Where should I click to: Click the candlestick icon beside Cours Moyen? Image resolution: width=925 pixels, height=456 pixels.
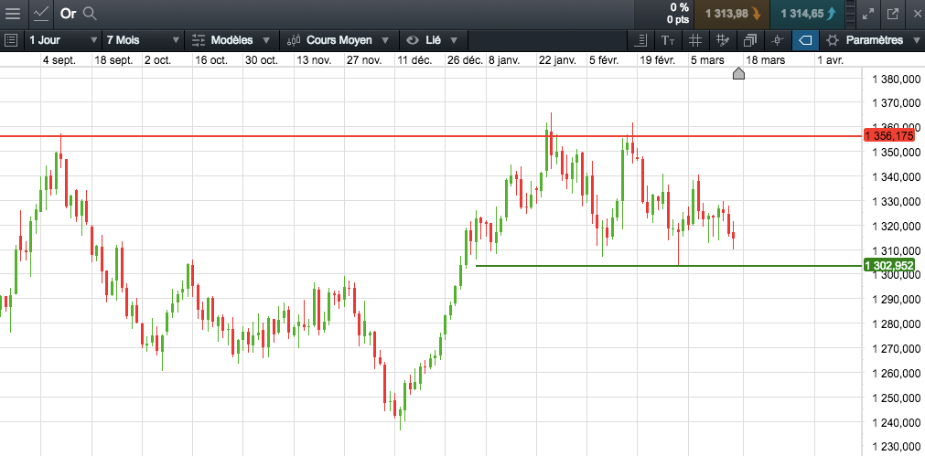coord(293,40)
